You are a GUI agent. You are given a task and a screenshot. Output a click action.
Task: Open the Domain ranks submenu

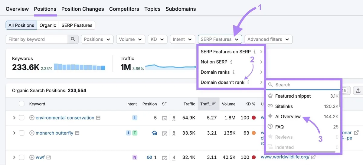click(x=231, y=72)
